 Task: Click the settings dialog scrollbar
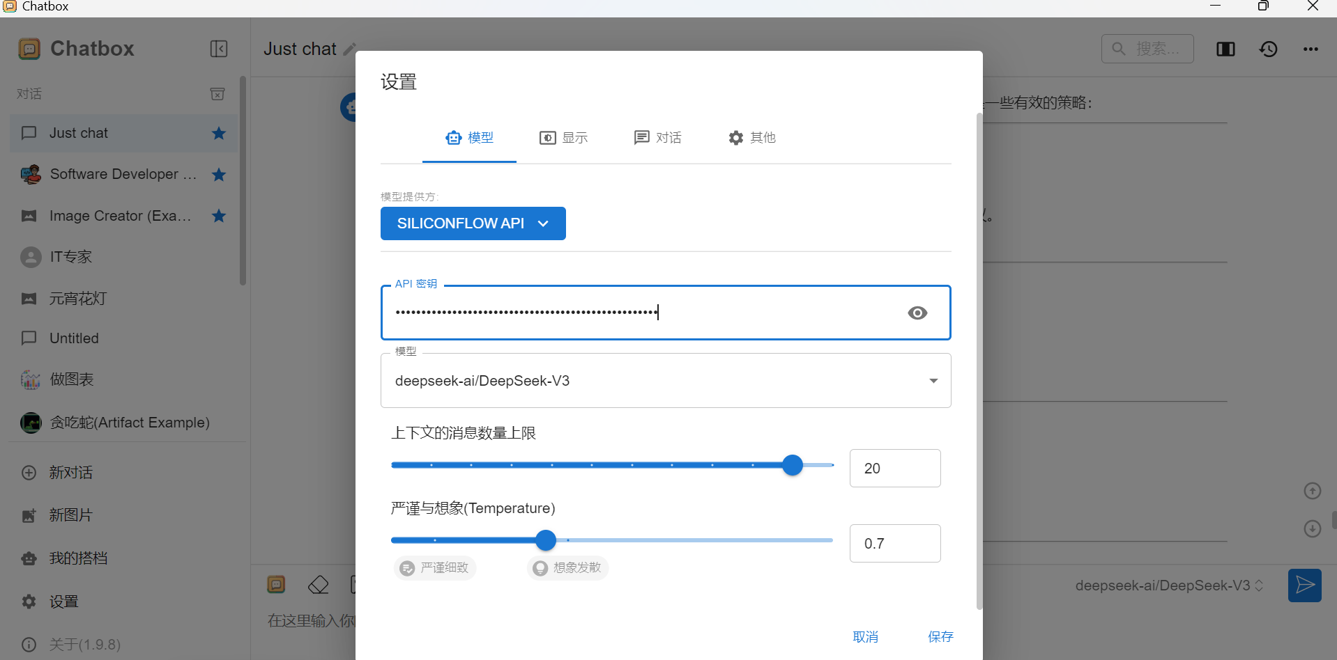click(x=979, y=361)
